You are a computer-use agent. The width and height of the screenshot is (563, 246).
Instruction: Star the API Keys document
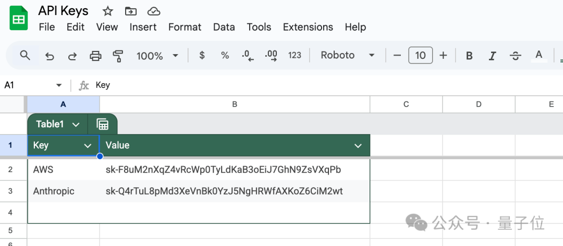tap(107, 11)
